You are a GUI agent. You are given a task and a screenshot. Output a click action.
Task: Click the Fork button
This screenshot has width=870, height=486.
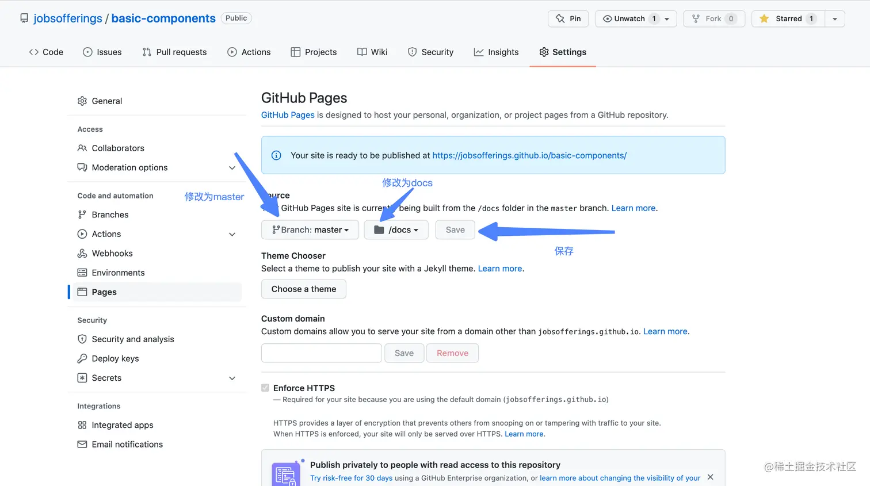tap(714, 18)
